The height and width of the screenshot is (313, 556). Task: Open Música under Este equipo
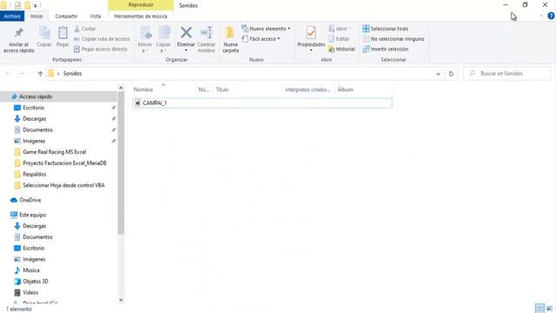click(31, 270)
